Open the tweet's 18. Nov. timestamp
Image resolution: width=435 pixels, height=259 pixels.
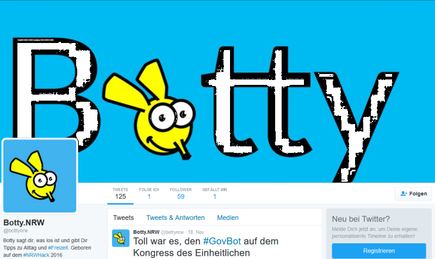pyautogui.click(x=196, y=232)
